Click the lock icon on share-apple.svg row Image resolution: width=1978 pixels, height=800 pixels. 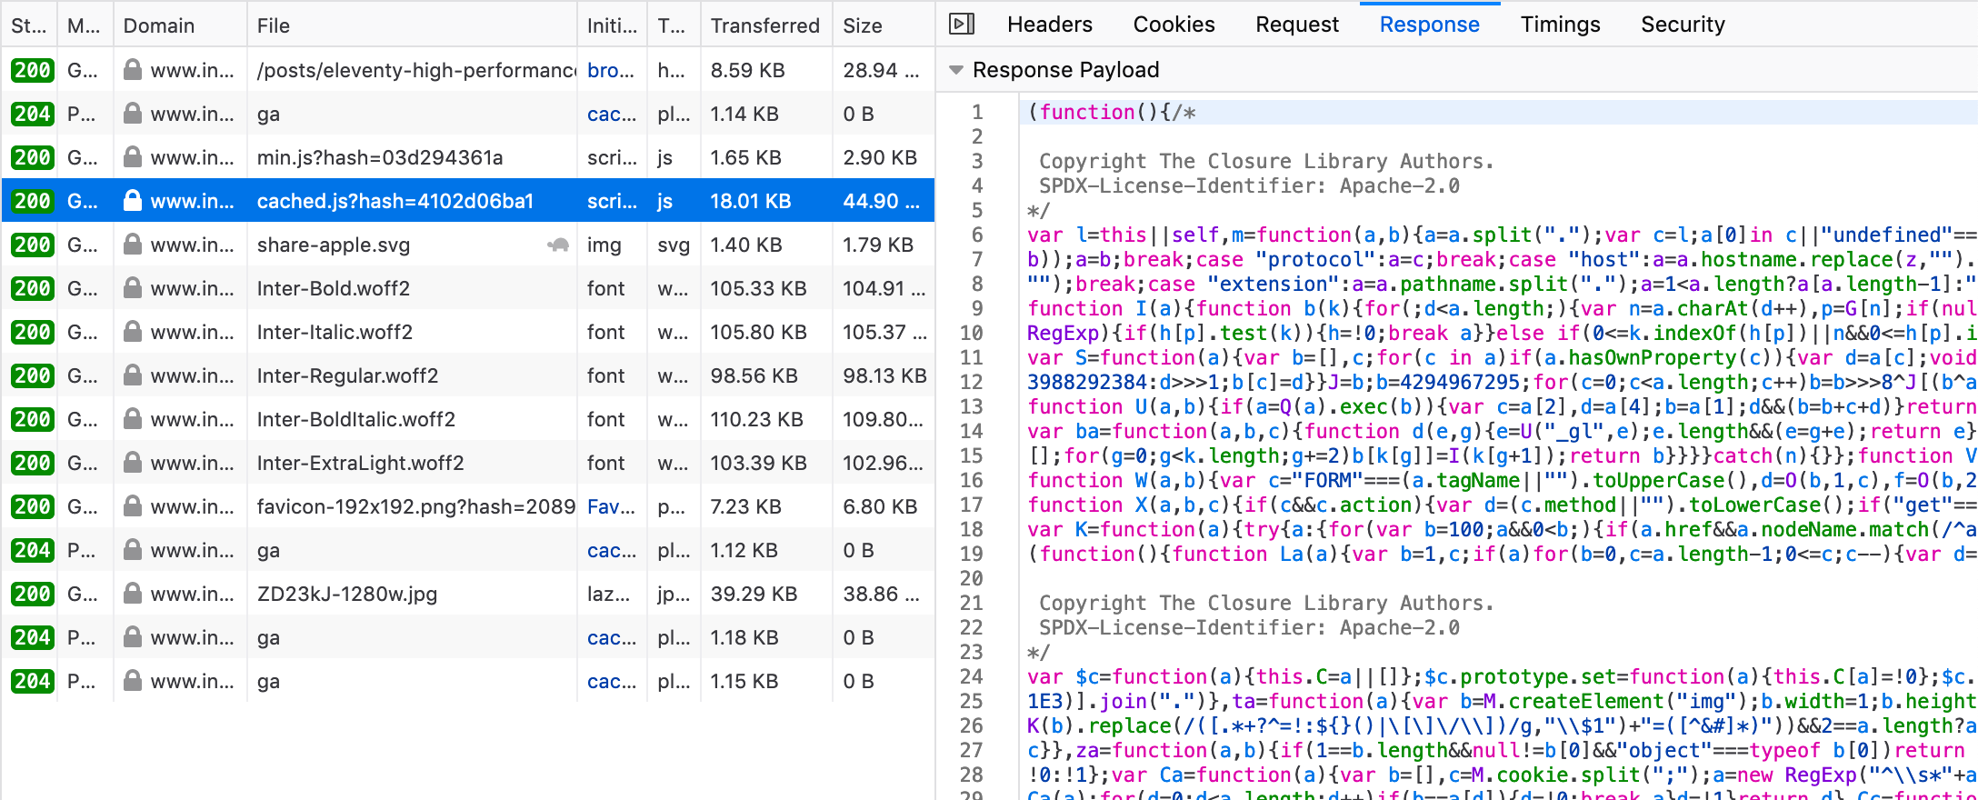click(x=133, y=244)
